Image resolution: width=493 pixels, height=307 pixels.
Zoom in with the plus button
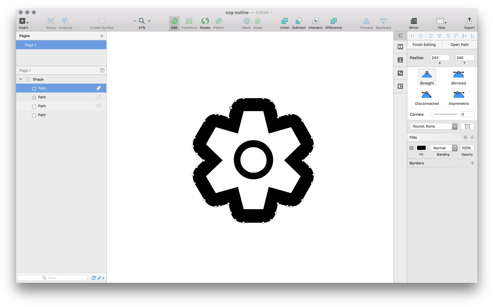(149, 21)
